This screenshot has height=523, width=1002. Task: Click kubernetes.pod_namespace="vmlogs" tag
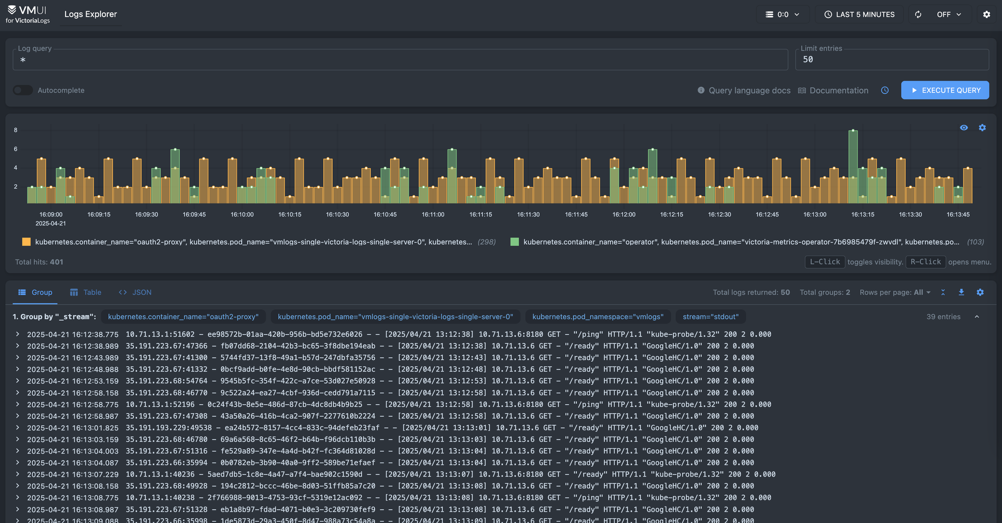(598, 317)
